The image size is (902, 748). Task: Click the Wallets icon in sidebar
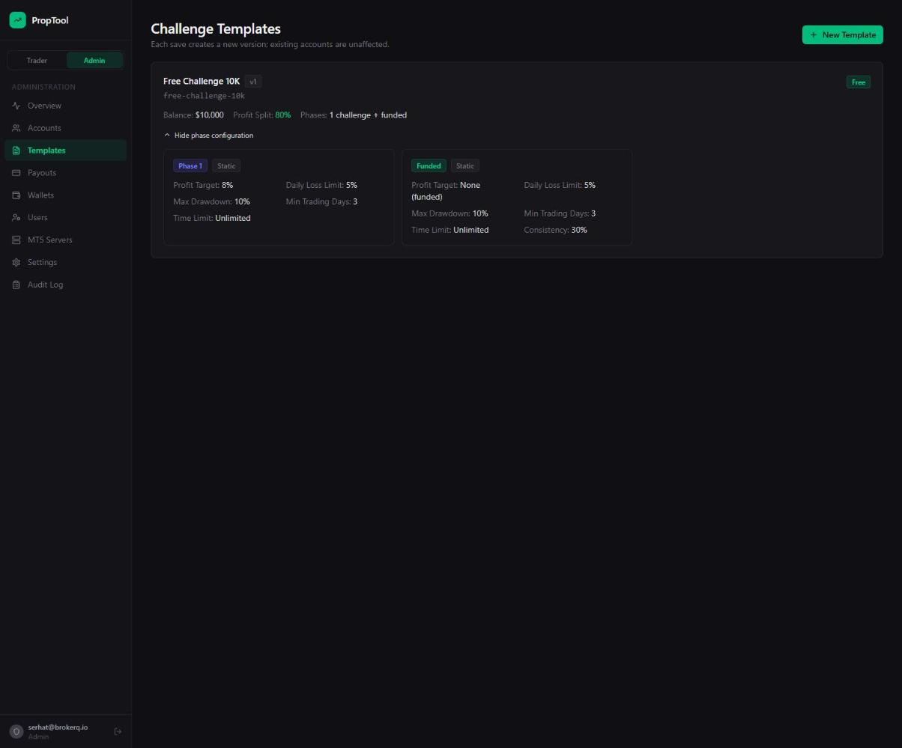tap(16, 195)
